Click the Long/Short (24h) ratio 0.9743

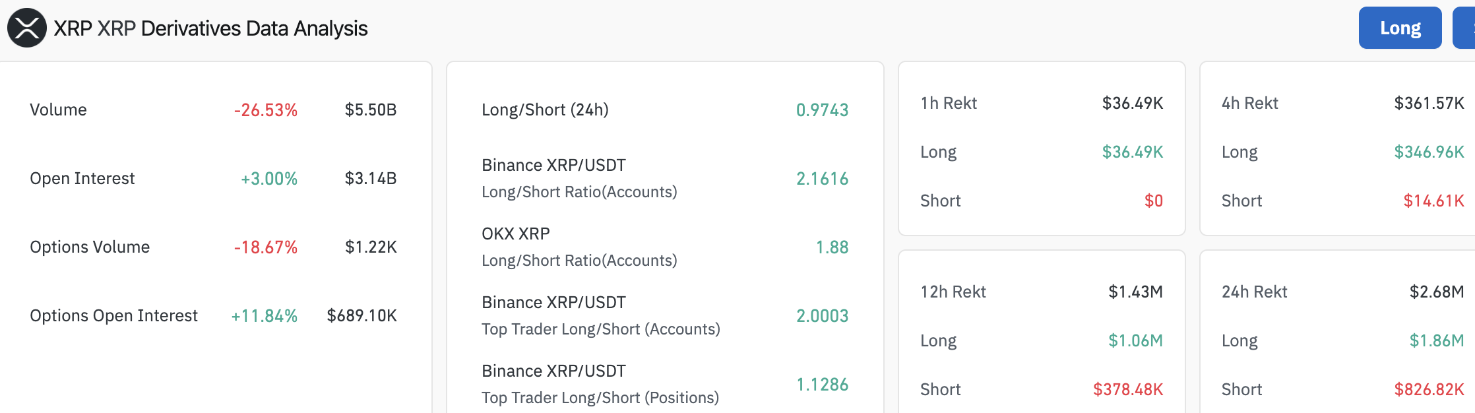coord(822,110)
